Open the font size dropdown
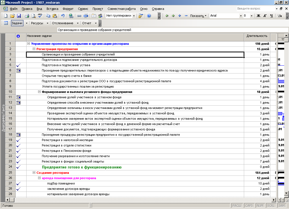The width and height of the screenshot is (289, 209). point(251,16)
